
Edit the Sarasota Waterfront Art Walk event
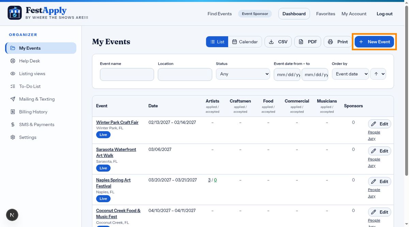pos(379,151)
